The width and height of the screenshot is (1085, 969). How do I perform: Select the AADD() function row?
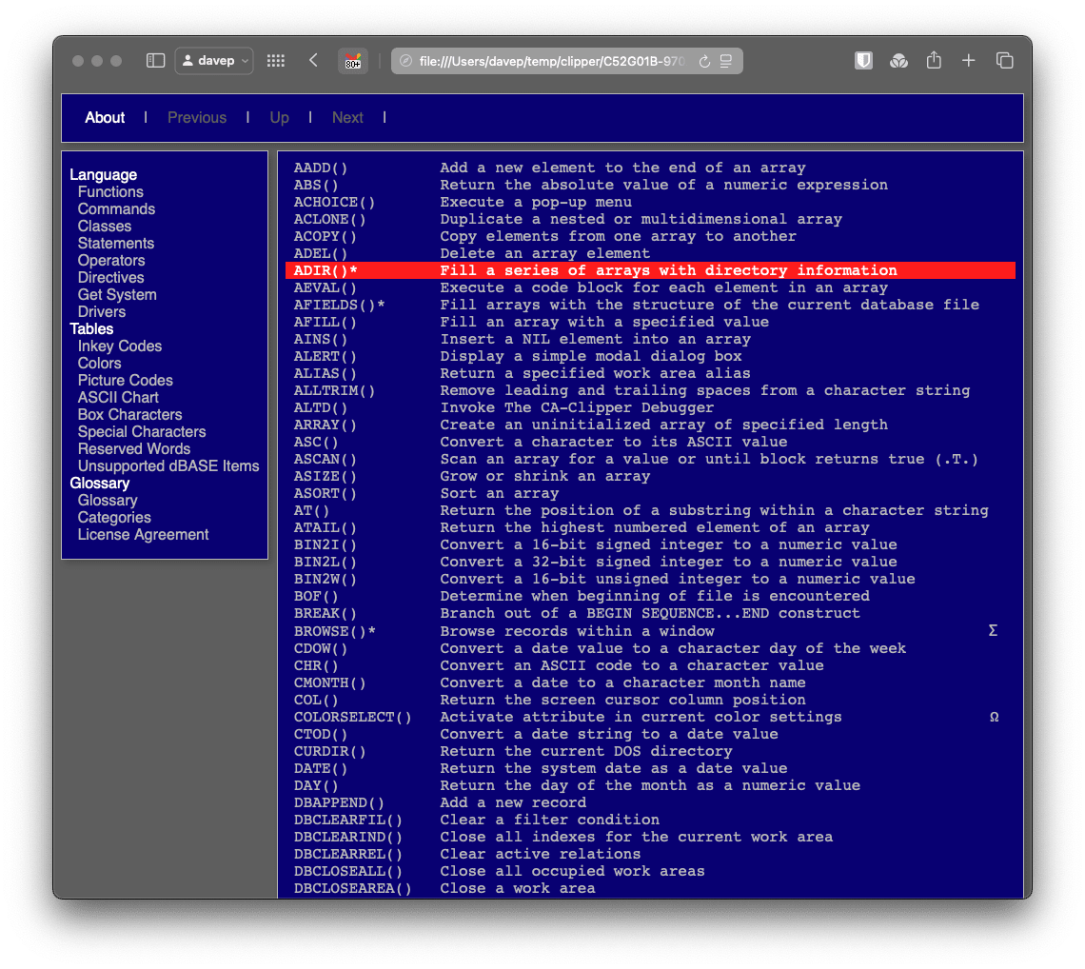tap(650, 168)
